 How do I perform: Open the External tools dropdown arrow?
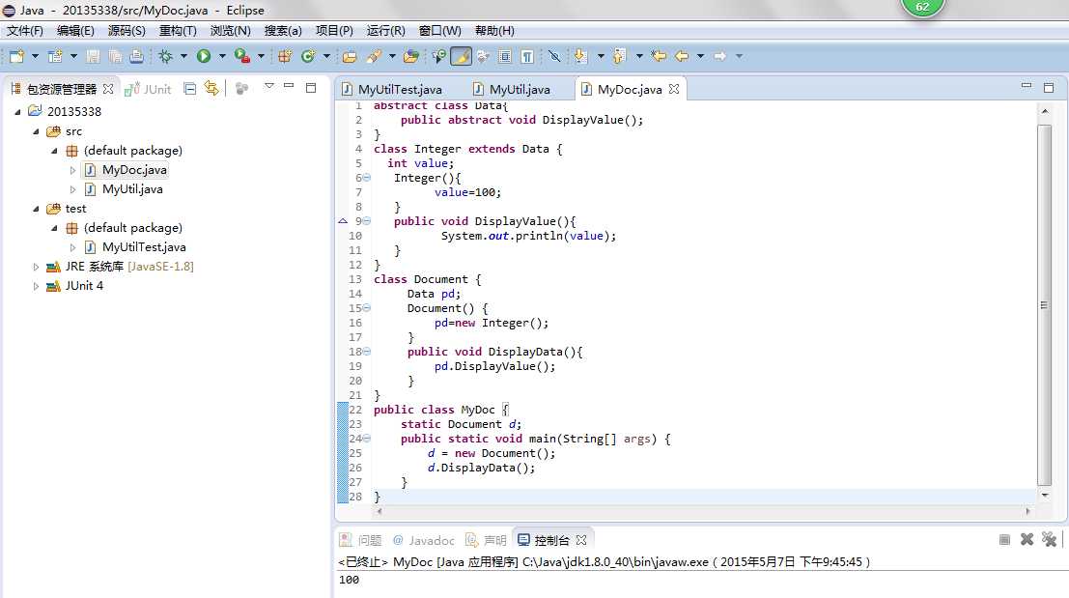pos(261,56)
